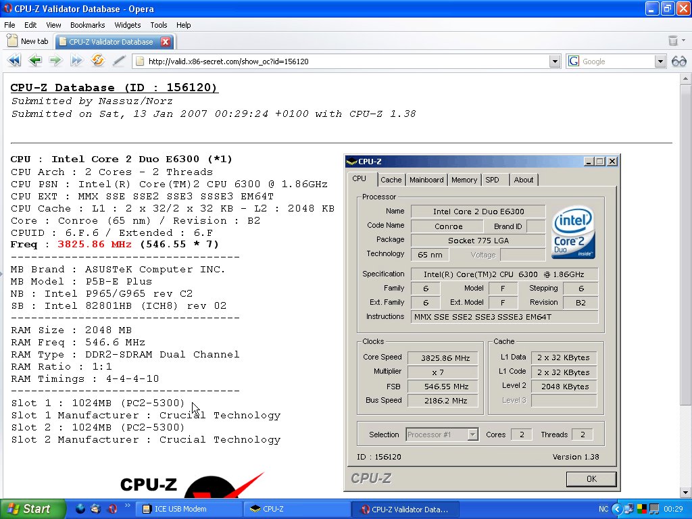
Task: Open the New tab button
Action: pos(28,41)
